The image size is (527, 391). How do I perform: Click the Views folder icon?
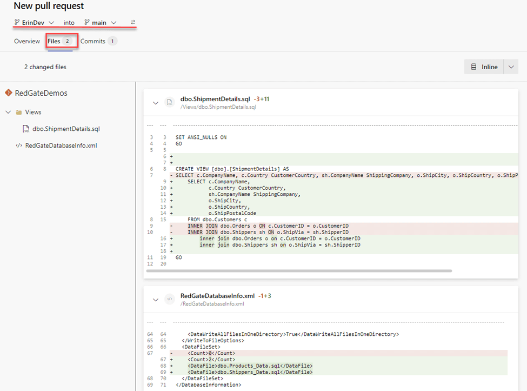pyautogui.click(x=19, y=112)
